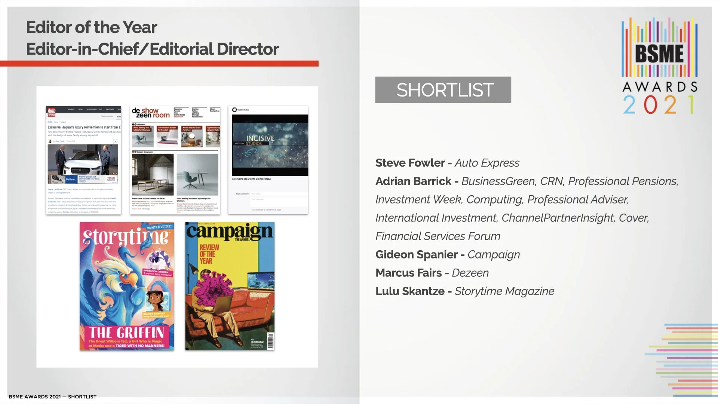Click the red divider bar under title
Image resolution: width=718 pixels, height=404 pixels.
coord(159,64)
